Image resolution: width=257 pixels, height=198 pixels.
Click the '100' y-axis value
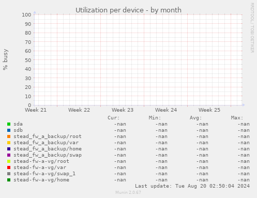(x=26, y=15)
